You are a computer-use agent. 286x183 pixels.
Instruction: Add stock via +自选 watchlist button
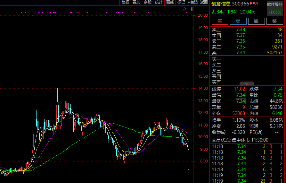[x=193, y=2]
